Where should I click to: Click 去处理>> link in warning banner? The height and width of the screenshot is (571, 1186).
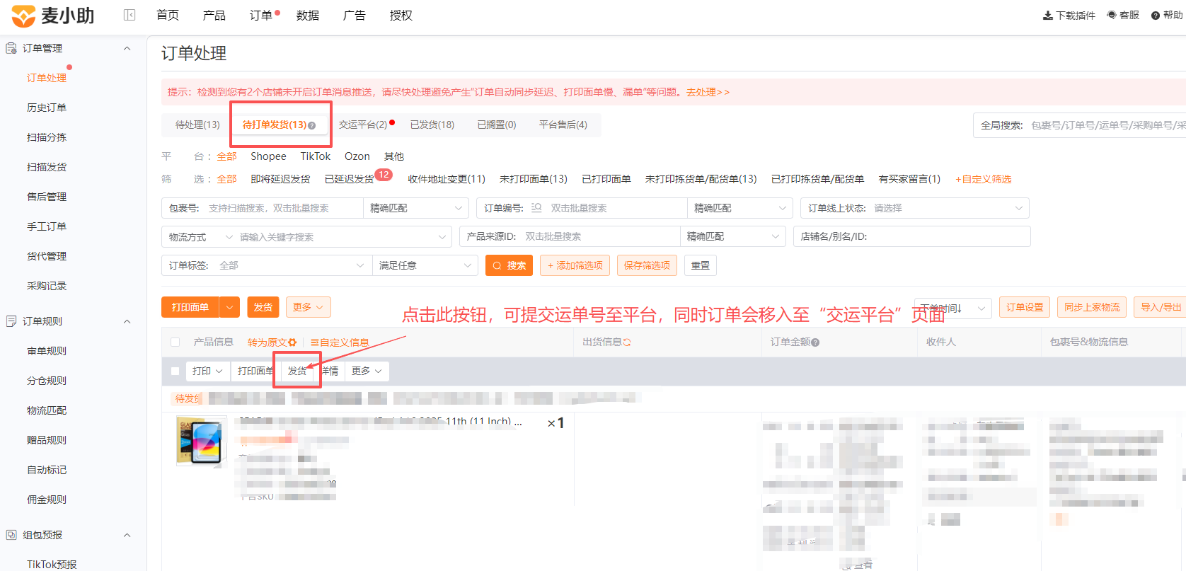708,92
